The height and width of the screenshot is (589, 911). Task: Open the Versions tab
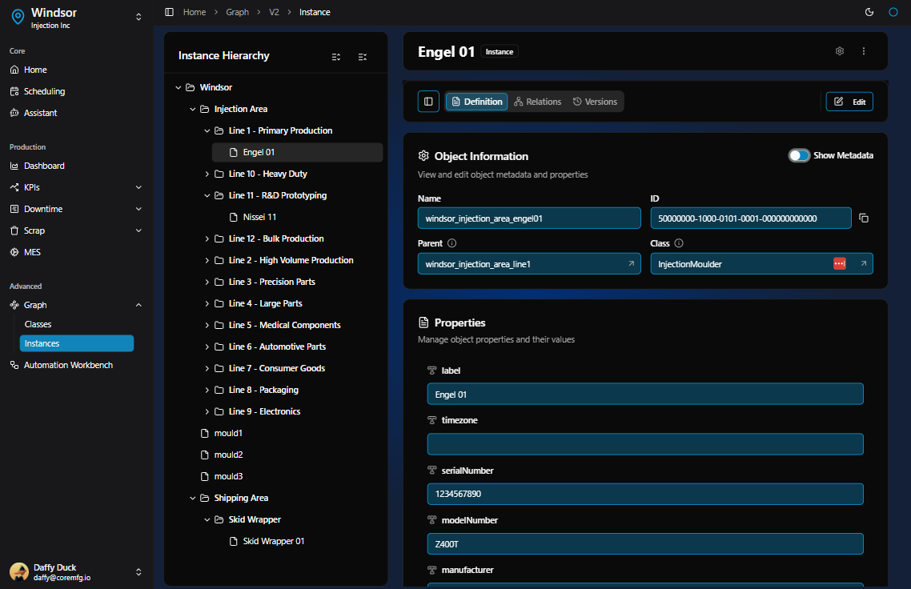coord(595,102)
